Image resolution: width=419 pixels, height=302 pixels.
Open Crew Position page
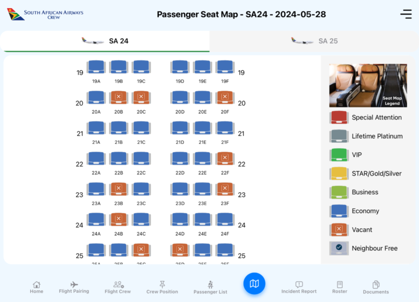pyautogui.click(x=162, y=287)
